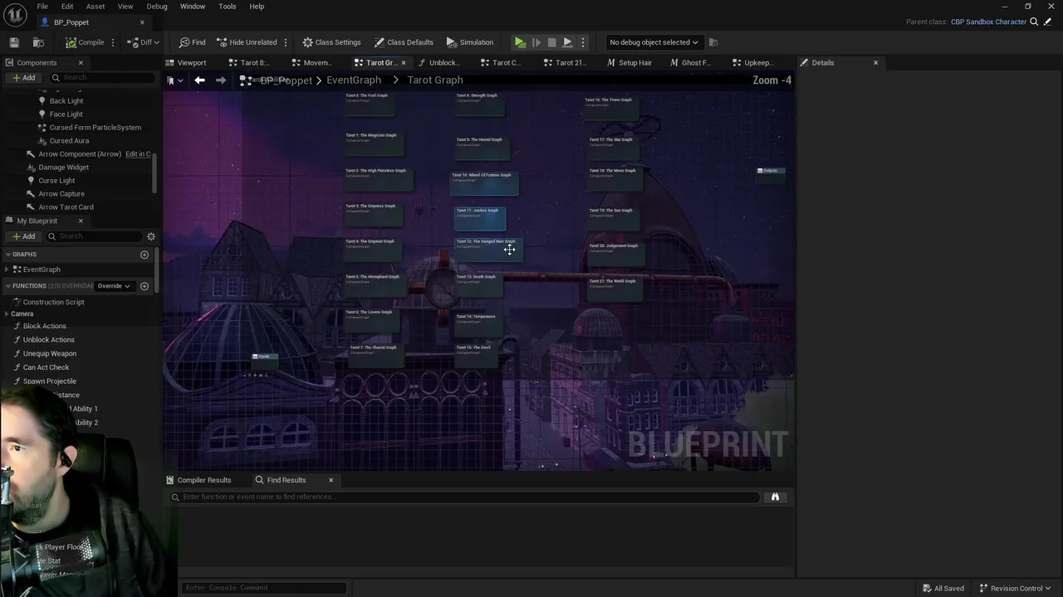1063x597 pixels.
Task: Click the Find in Blueprints binoculars icon
Action: (x=775, y=497)
